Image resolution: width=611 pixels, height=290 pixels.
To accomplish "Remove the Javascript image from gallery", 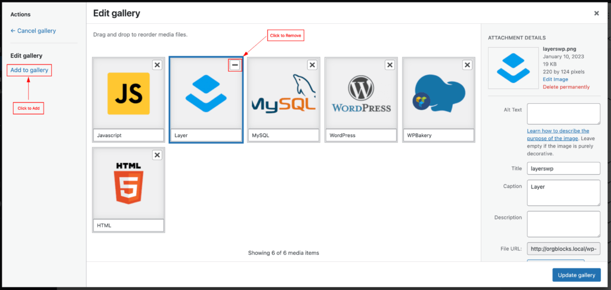I will 157,65.
